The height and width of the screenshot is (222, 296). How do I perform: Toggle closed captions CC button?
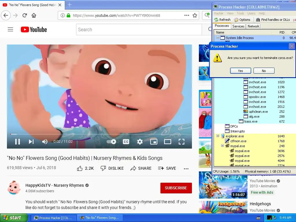126,142
